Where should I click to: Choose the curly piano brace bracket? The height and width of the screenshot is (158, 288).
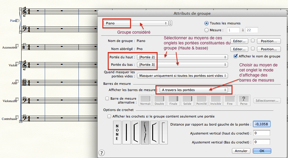(145, 132)
